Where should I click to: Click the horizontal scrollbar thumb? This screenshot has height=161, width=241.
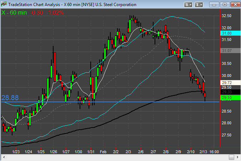pyautogui.click(x=231, y=157)
